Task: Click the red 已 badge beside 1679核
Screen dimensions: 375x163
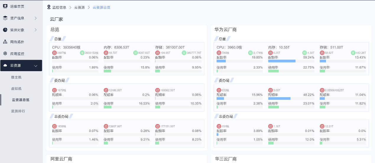Action: (x=54, y=90)
